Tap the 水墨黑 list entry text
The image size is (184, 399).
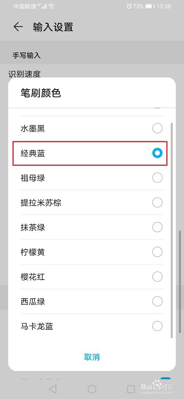33,129
